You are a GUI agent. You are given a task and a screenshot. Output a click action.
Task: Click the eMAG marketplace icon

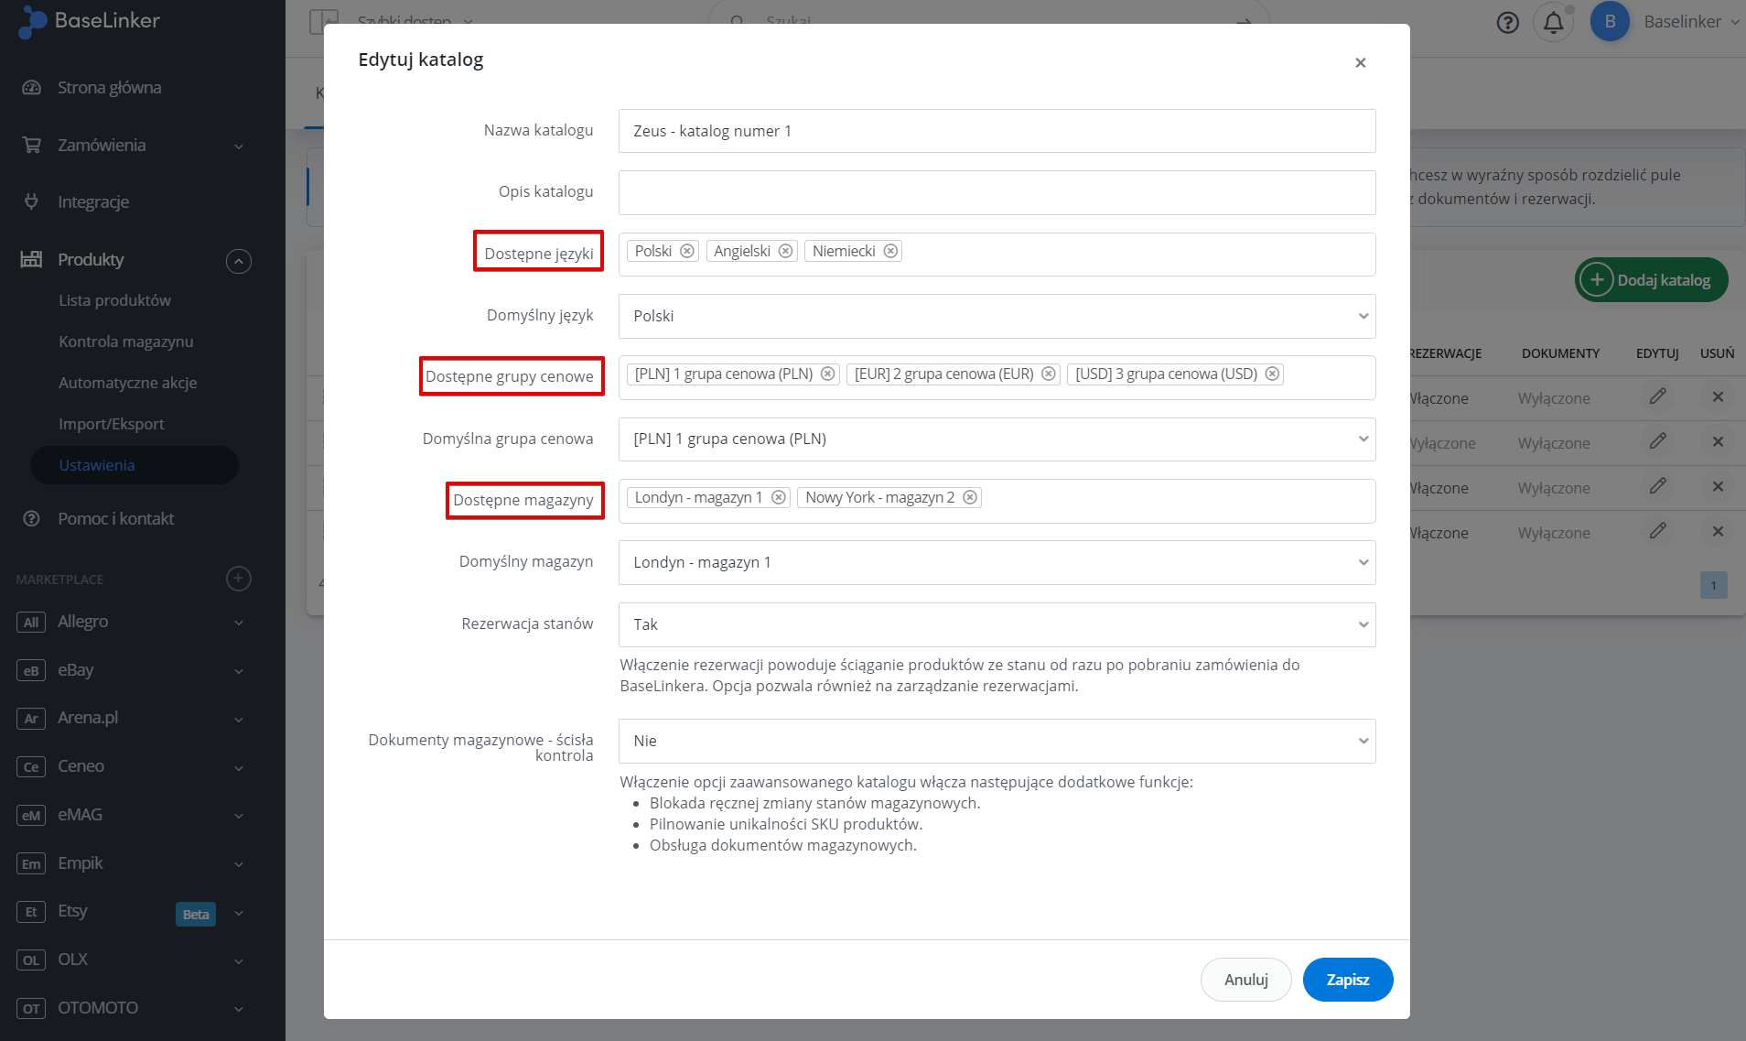[31, 815]
